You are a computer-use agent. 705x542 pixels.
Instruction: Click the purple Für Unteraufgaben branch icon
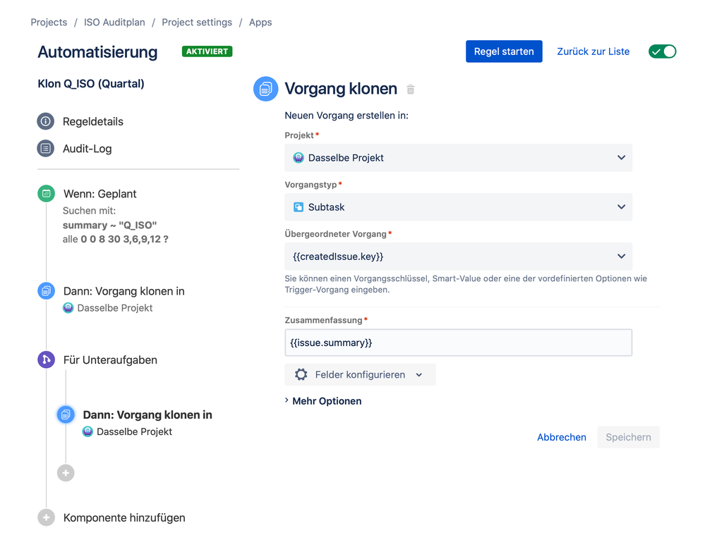(46, 359)
